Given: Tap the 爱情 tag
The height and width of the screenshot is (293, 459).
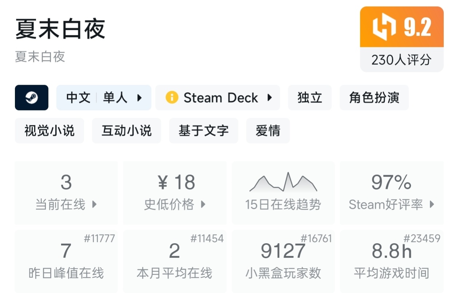Looking at the screenshot, I should [x=268, y=131].
